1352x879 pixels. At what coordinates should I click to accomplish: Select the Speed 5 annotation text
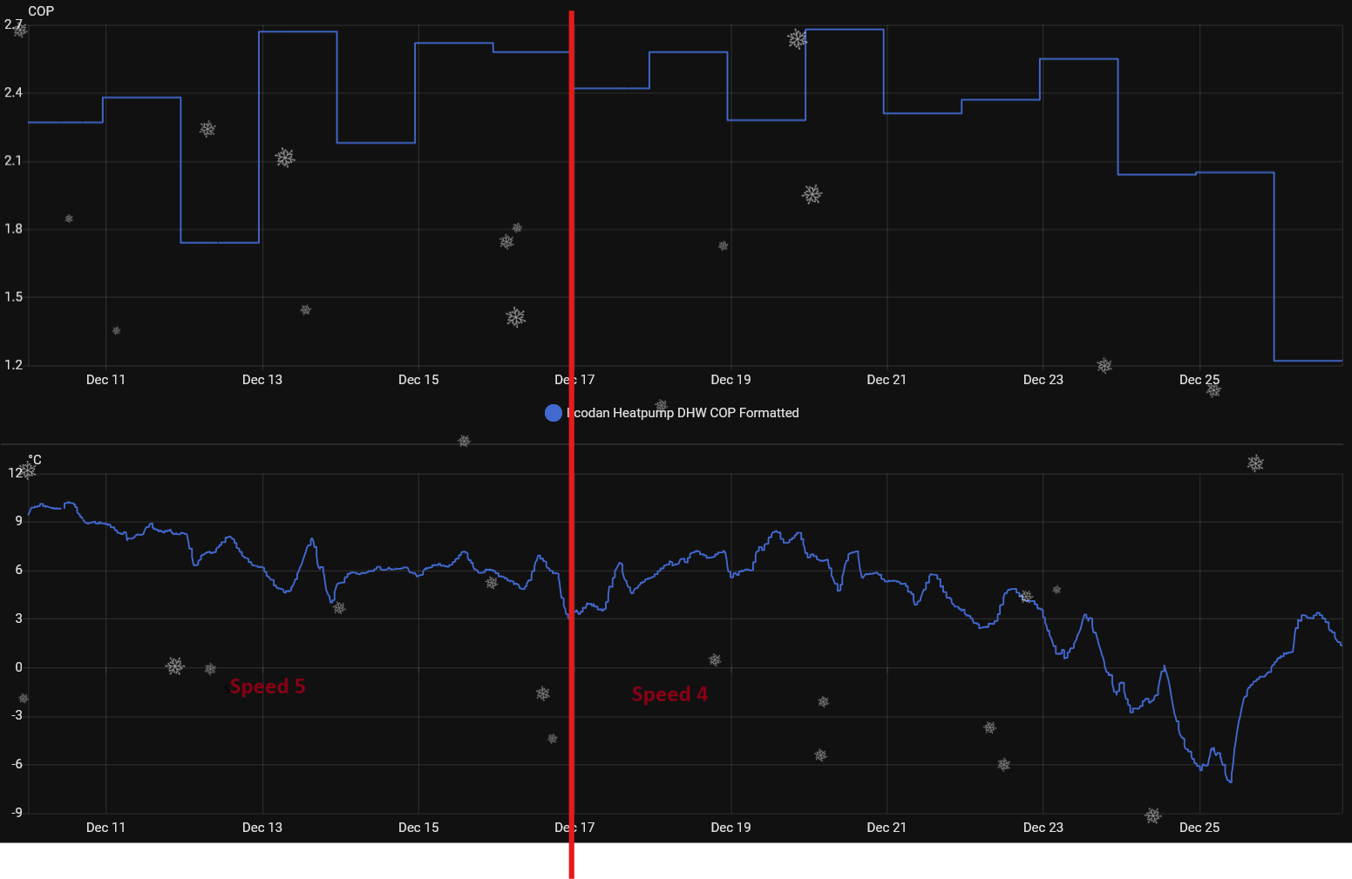(x=268, y=686)
